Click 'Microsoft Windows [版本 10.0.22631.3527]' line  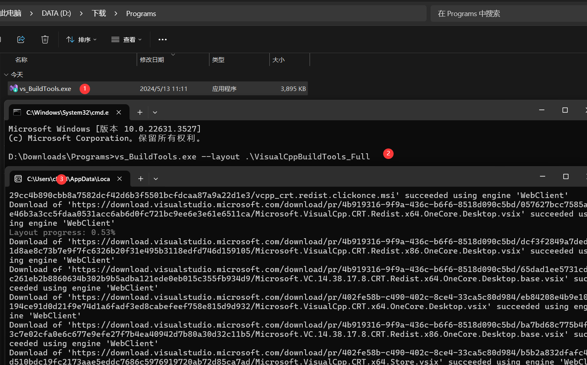click(x=105, y=129)
